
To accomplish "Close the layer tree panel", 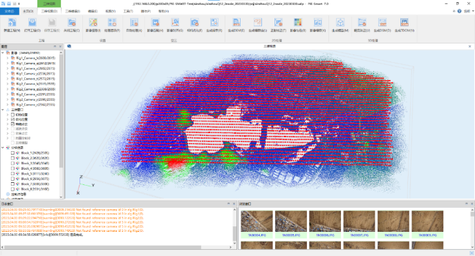I will pos(60,46).
